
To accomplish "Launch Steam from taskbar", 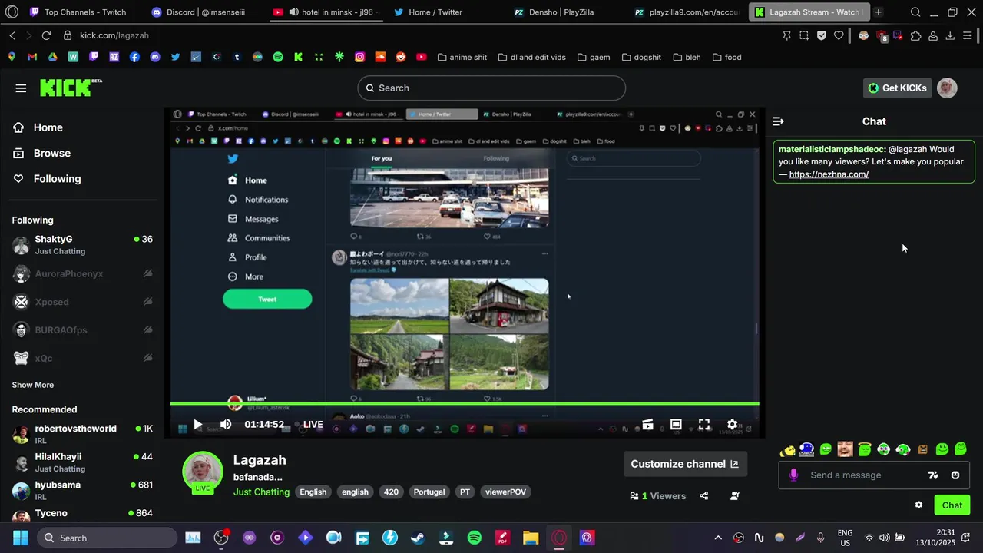I will tap(418, 538).
